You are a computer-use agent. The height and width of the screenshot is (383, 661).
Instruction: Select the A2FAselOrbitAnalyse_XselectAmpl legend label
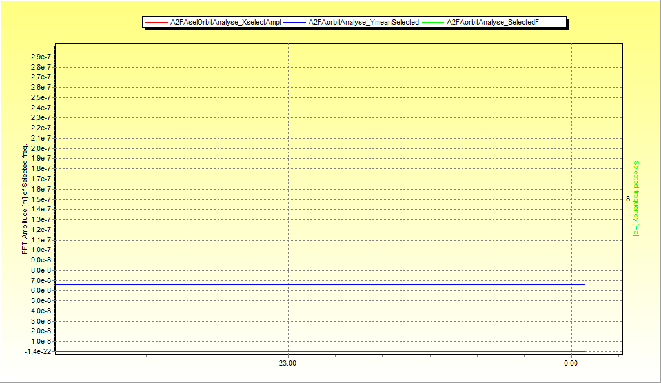point(225,23)
